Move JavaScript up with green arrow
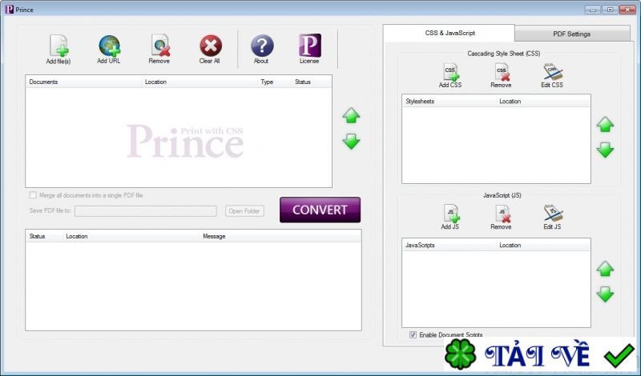Viewport: 641px width, 376px height. pos(605,269)
